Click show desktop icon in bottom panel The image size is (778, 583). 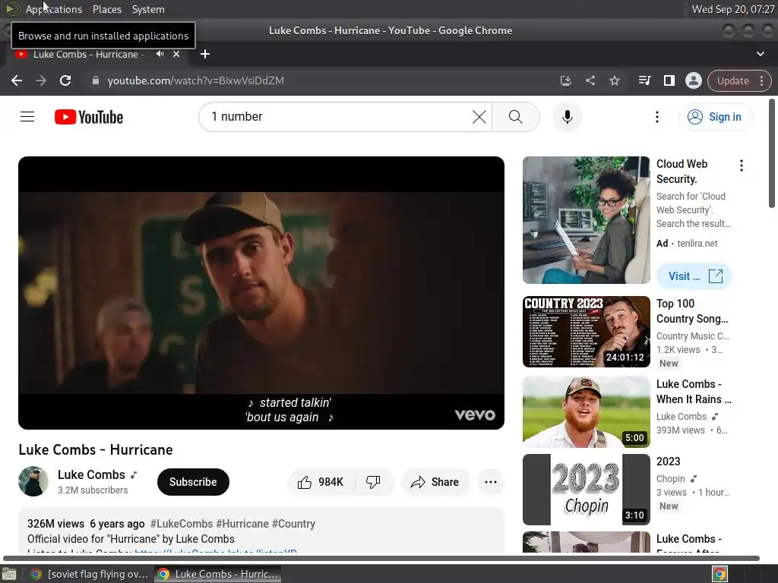pyautogui.click(x=9, y=575)
